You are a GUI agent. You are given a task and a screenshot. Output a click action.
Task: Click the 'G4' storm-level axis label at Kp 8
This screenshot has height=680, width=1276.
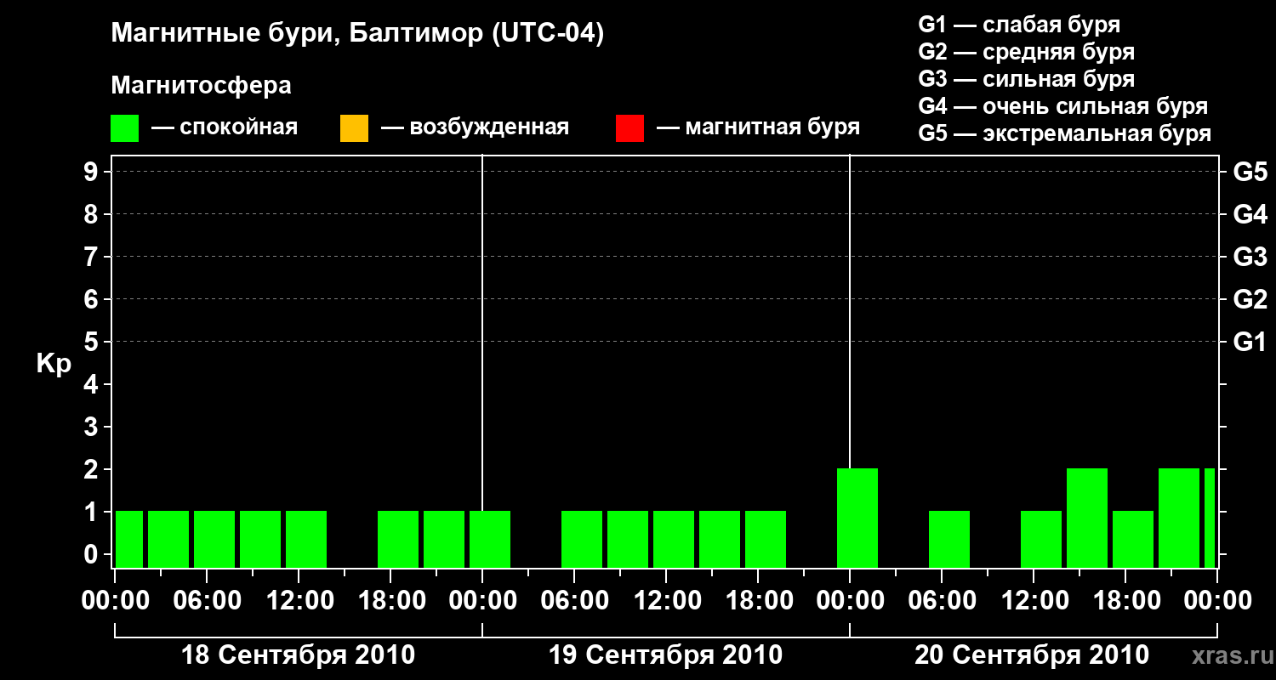click(1250, 214)
